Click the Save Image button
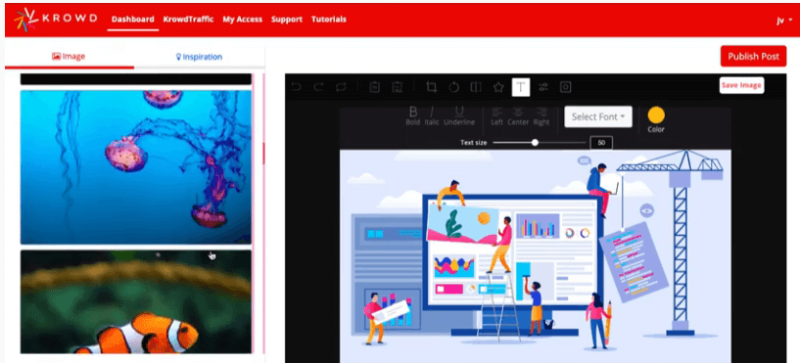The height and width of the screenshot is (363, 800). click(x=741, y=85)
